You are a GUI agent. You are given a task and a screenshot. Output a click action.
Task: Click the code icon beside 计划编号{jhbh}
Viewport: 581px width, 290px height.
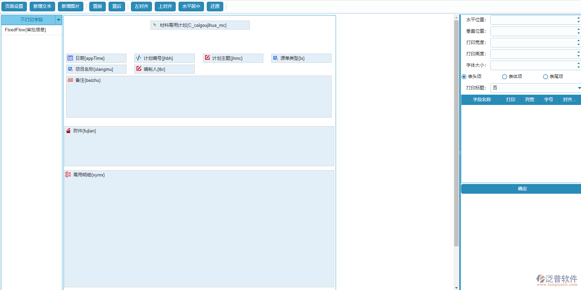[139, 58]
